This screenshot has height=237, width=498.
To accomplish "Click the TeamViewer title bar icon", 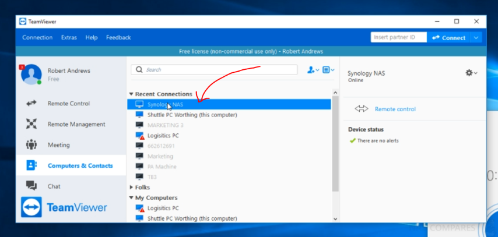I will click(x=23, y=22).
